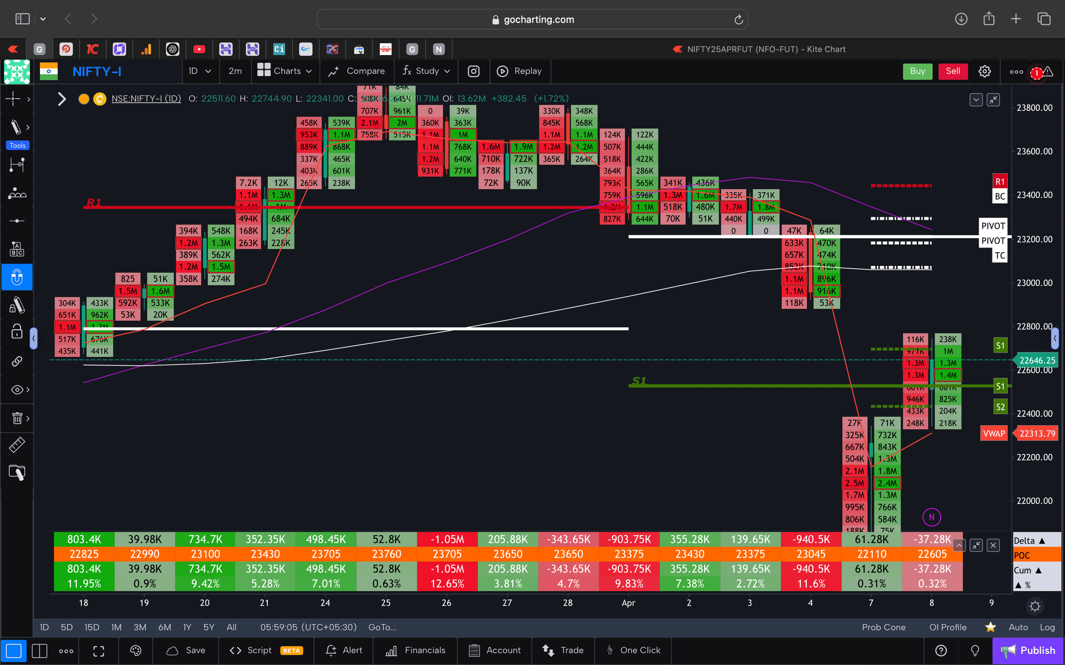
Task: Click the Replay playback control
Action: tap(520, 71)
